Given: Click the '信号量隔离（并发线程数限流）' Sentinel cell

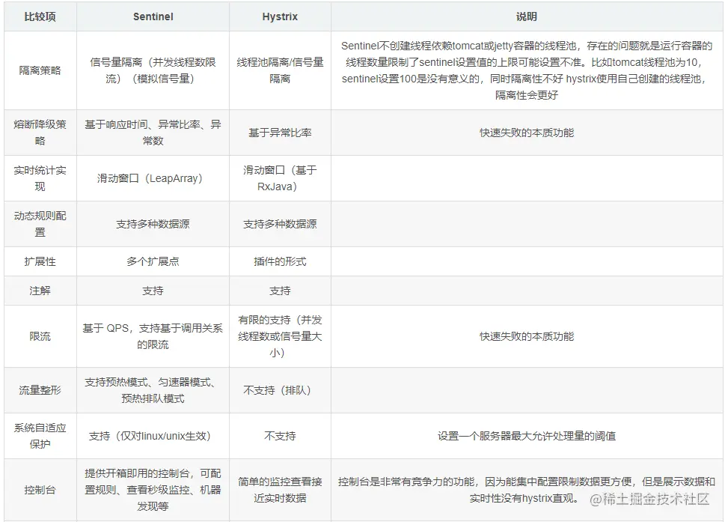Looking at the screenshot, I should click(x=153, y=70).
